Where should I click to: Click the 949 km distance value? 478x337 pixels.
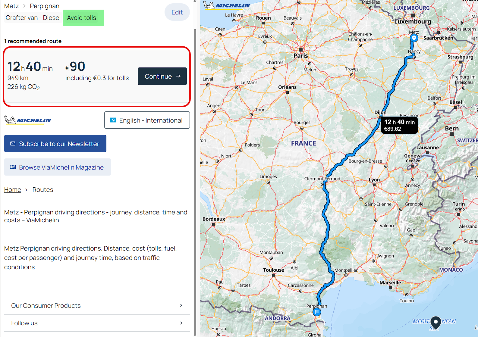pyautogui.click(x=18, y=78)
